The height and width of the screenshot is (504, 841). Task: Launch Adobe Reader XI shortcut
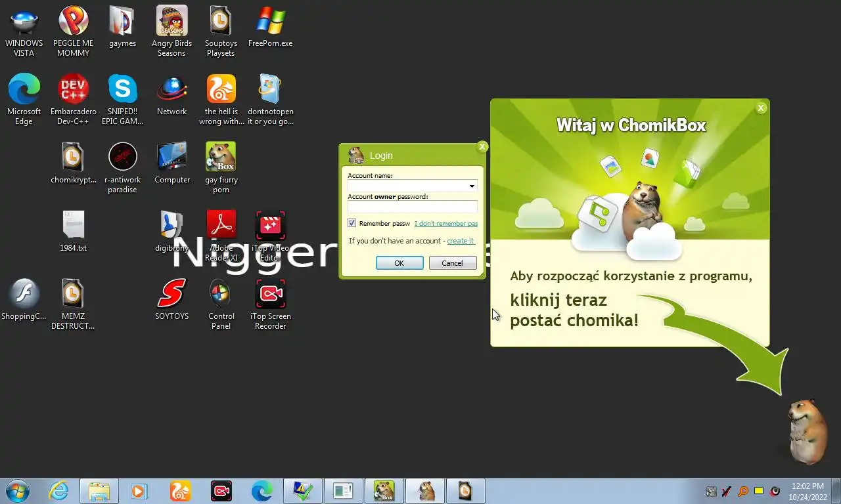[x=221, y=236]
